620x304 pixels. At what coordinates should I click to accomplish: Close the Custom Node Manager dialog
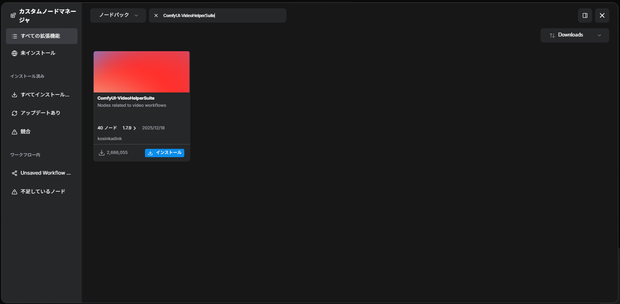coord(602,15)
